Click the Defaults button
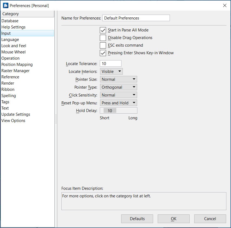The image size is (231, 228). pyautogui.click(x=137, y=219)
